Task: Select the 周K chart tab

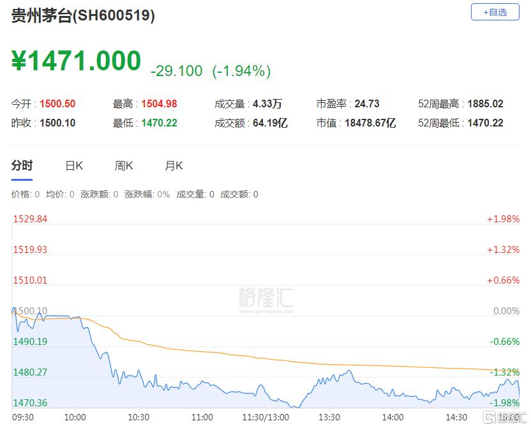Action: pyautogui.click(x=124, y=165)
